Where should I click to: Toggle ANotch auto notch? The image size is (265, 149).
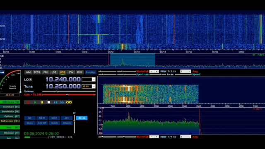pos(67,123)
